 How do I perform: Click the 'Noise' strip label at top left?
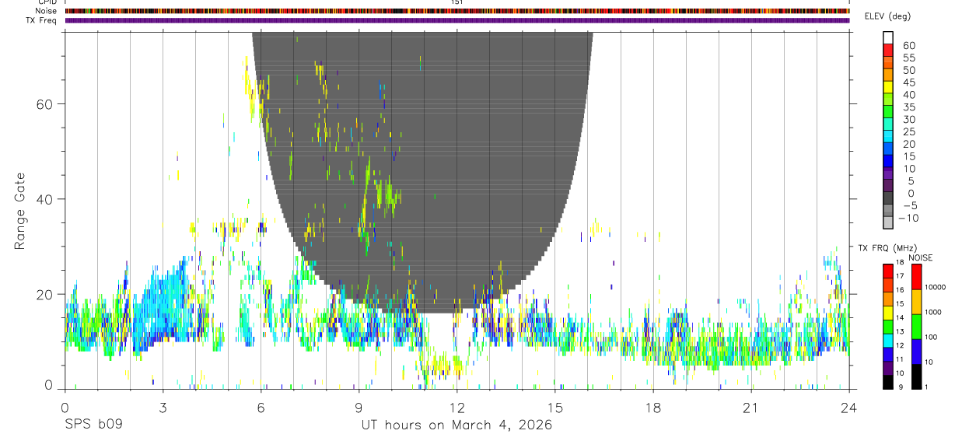click(x=46, y=11)
